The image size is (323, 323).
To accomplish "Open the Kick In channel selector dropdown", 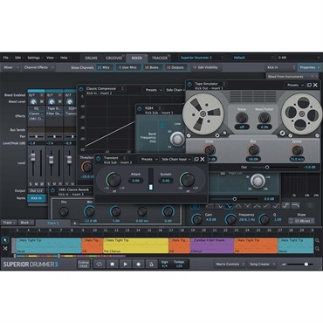I will coord(281,67).
